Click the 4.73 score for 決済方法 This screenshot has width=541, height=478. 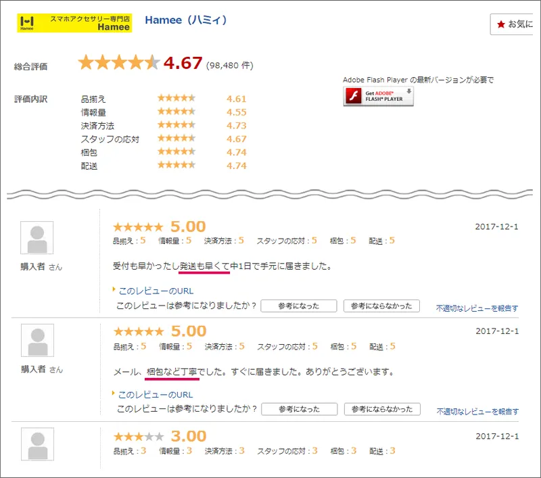tap(236, 126)
